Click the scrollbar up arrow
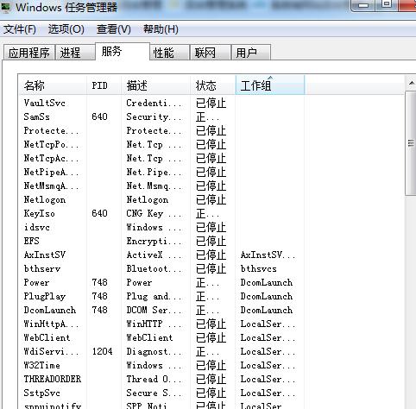This screenshot has width=416, height=409. coord(411,84)
